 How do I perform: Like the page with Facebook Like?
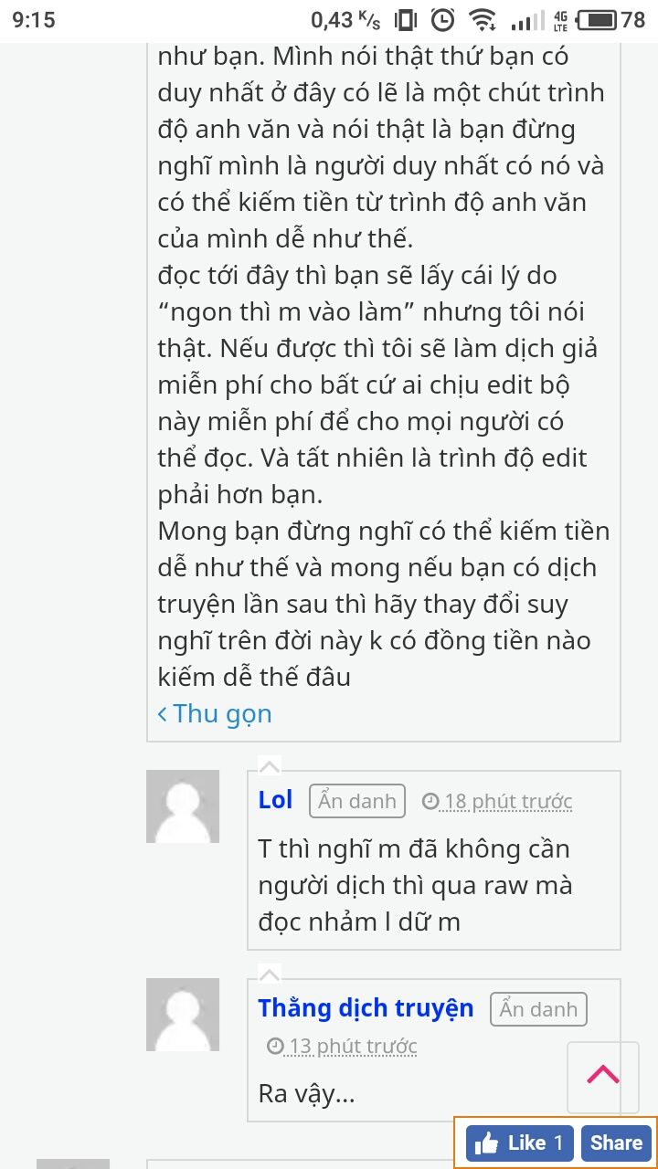coord(521,1143)
